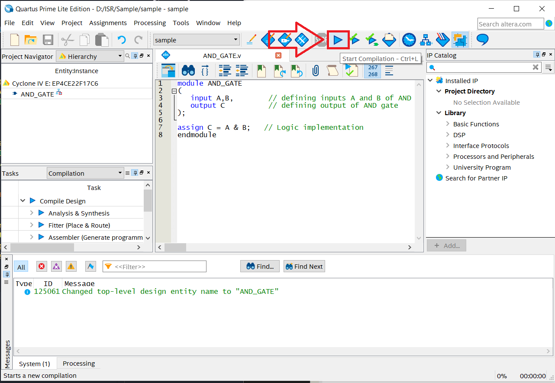This screenshot has height=383, width=555.
Task: Open Platform Designer icon
Action: tap(459, 40)
